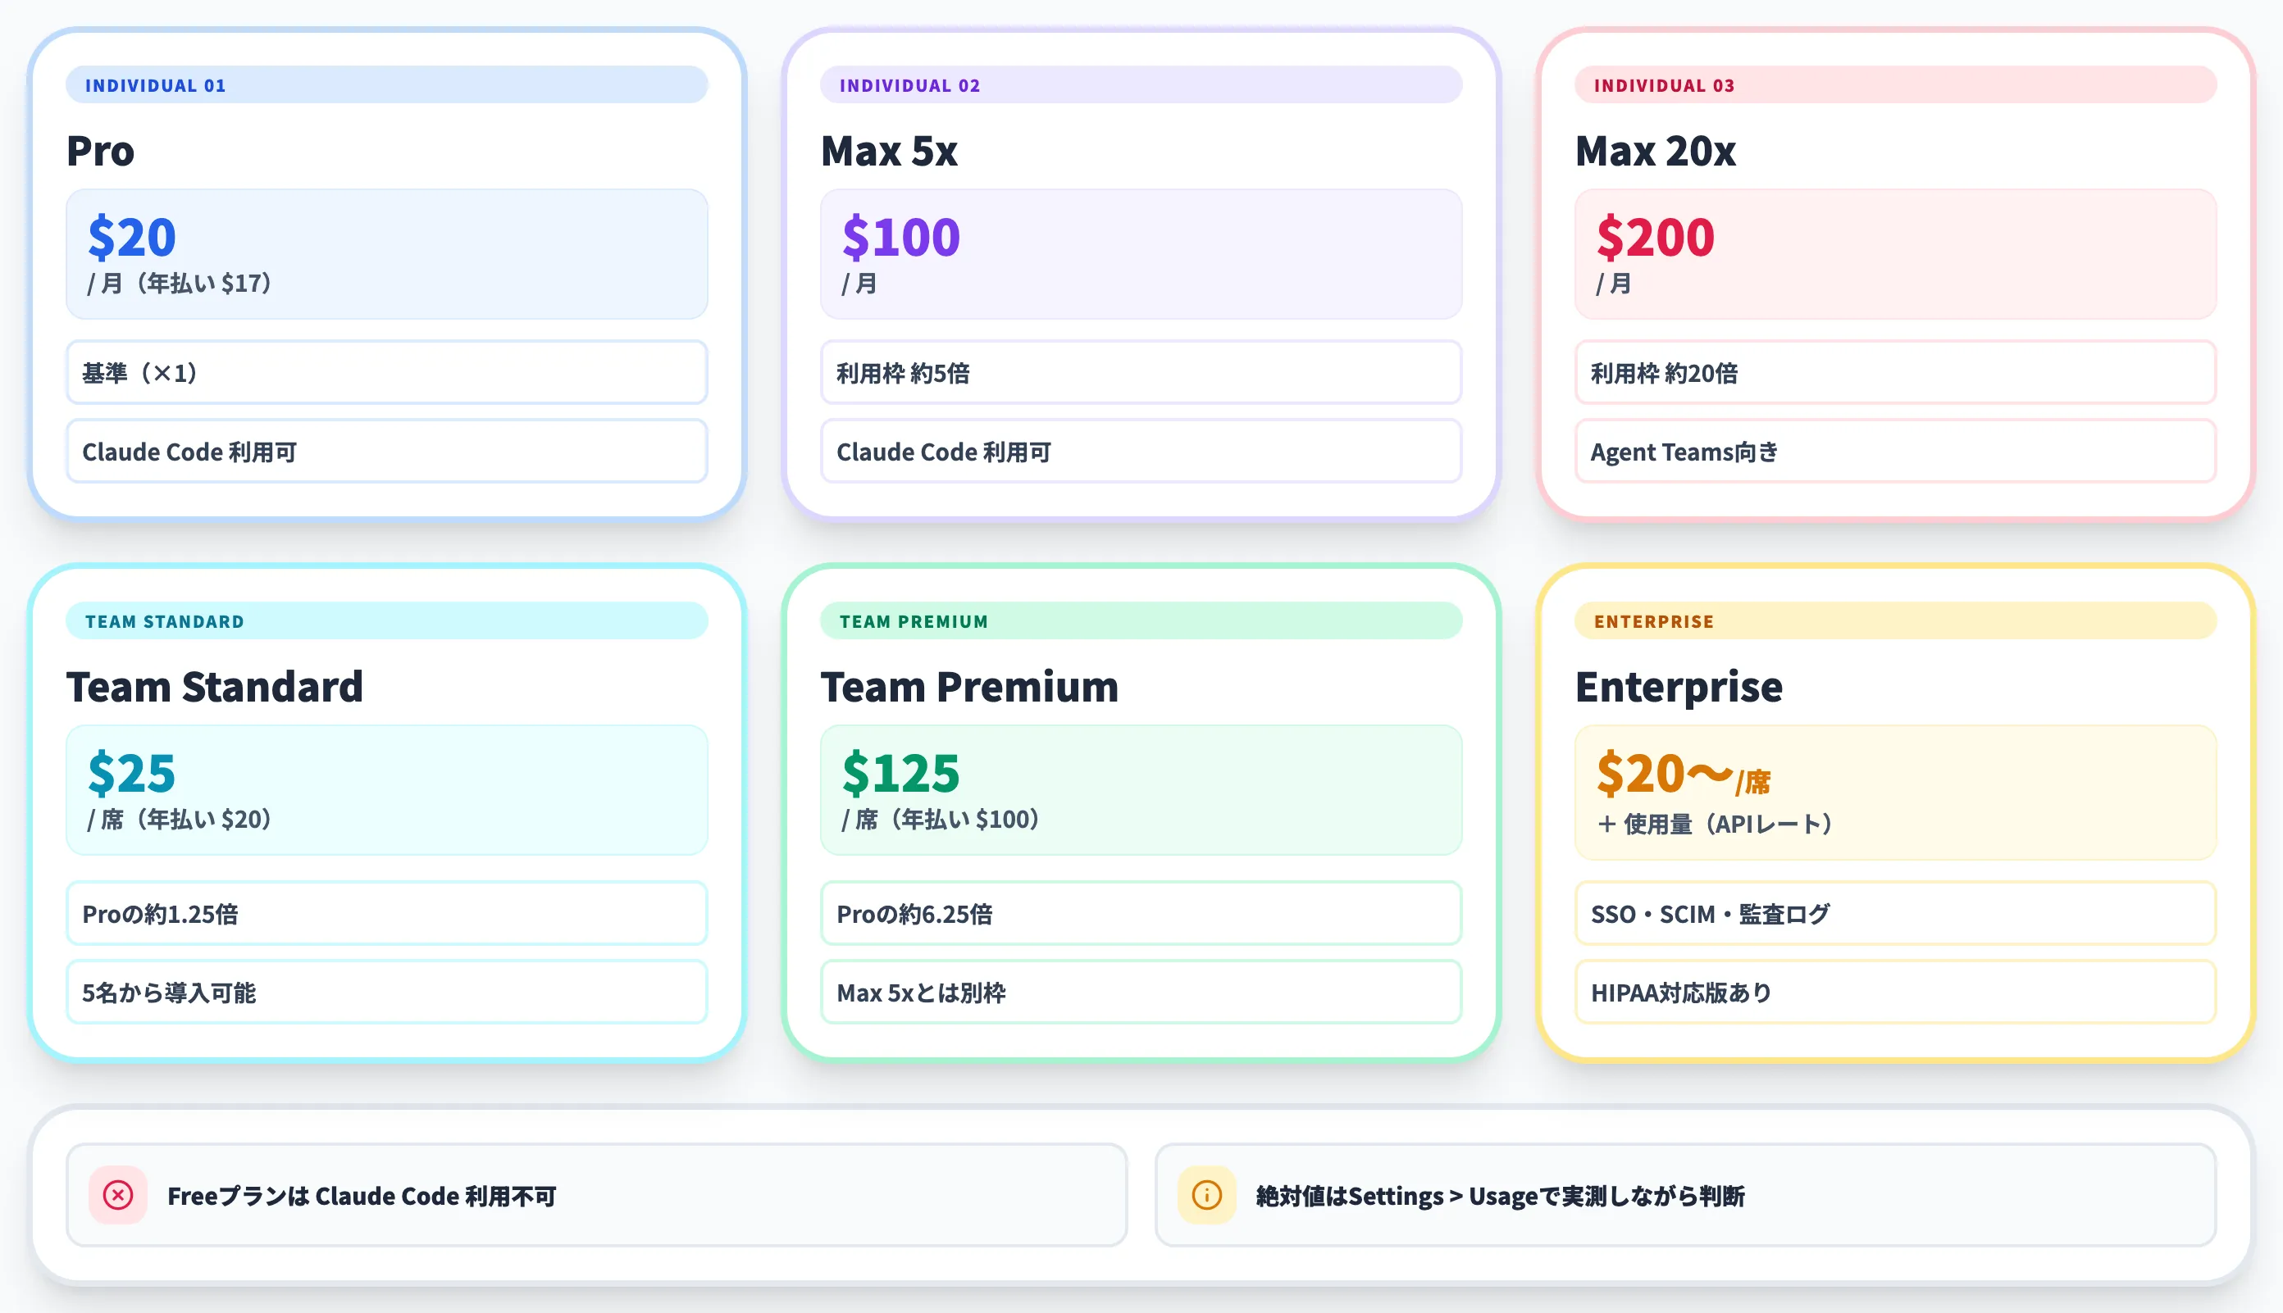
Task: Click the 'Proの約6.25倍' row
Action: pyautogui.click(x=1140, y=914)
